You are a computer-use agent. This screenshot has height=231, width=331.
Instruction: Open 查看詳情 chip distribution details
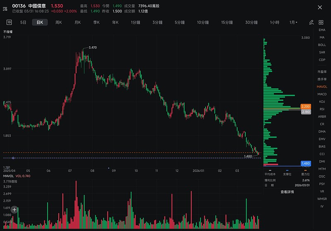tap(287, 192)
